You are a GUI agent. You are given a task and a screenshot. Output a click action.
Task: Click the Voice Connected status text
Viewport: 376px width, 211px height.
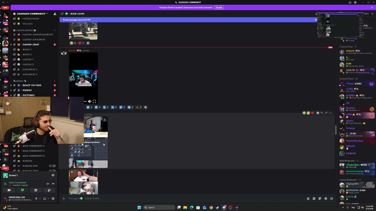click(17, 183)
